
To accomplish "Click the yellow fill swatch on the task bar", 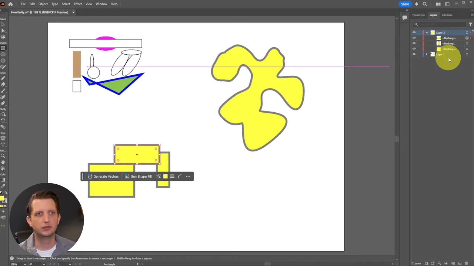I will pos(165,176).
